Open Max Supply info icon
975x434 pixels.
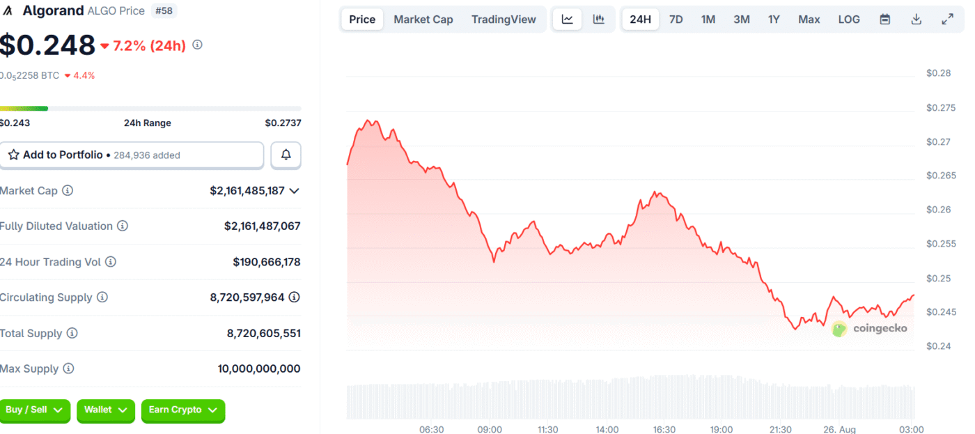(x=68, y=369)
